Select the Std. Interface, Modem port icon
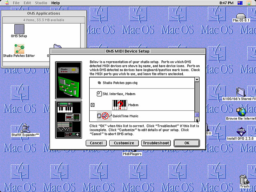 [x=99, y=94]
